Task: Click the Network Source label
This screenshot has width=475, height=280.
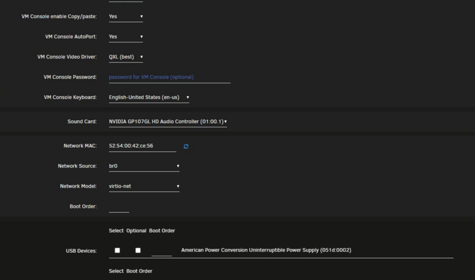Action: (x=77, y=166)
